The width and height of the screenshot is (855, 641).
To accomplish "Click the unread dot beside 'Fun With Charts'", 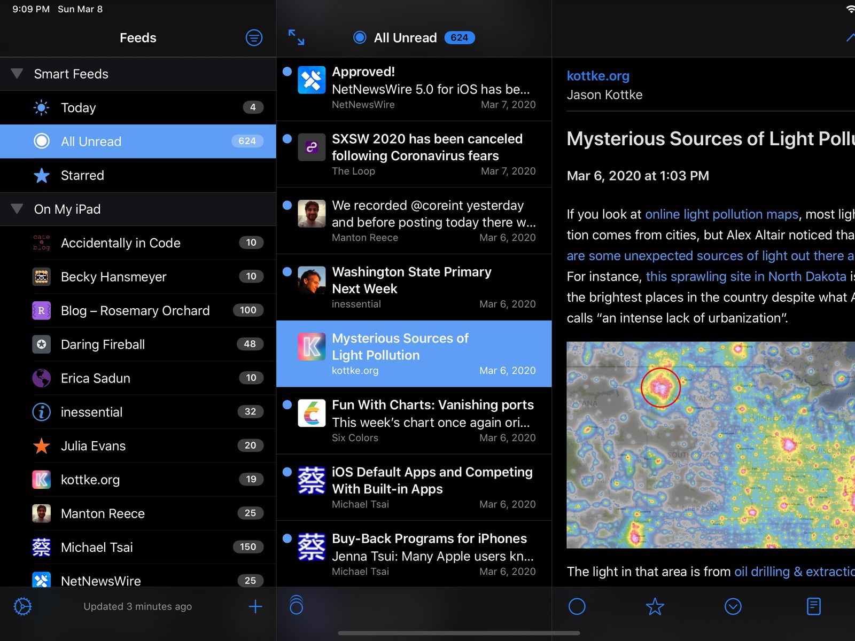I will coord(287,405).
